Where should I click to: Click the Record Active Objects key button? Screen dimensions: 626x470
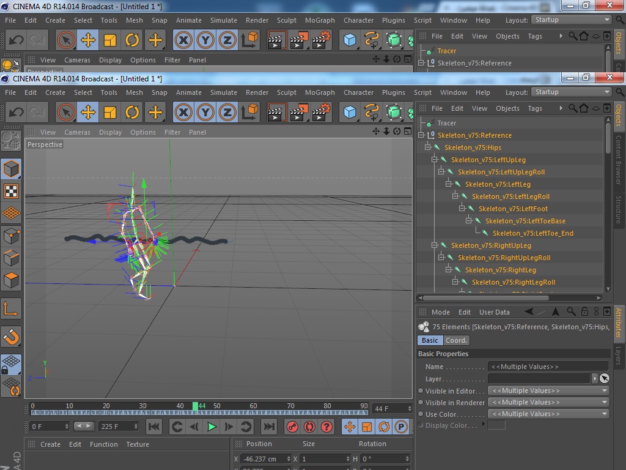292,427
